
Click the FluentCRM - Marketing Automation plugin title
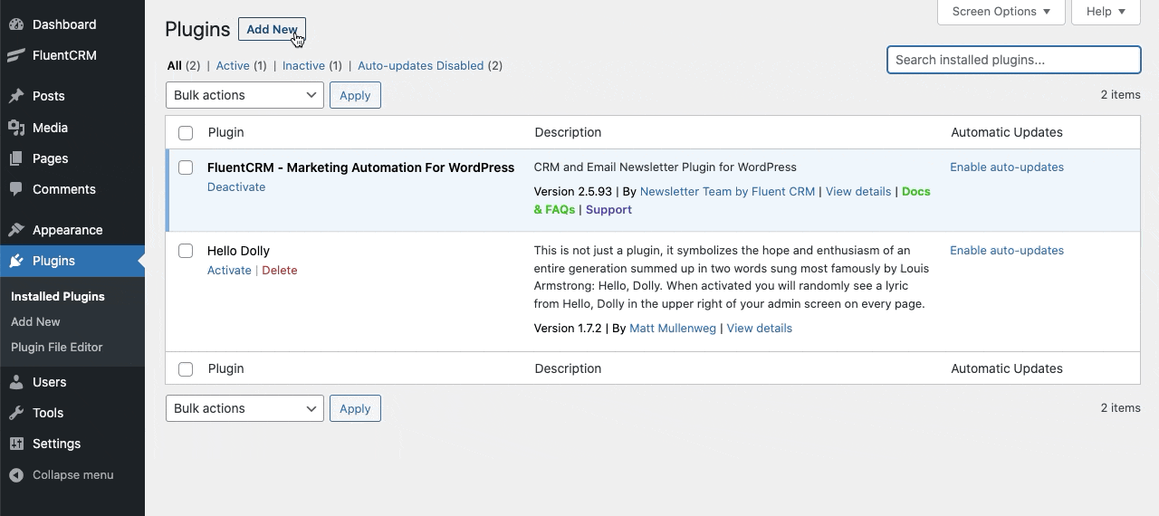[x=360, y=167]
